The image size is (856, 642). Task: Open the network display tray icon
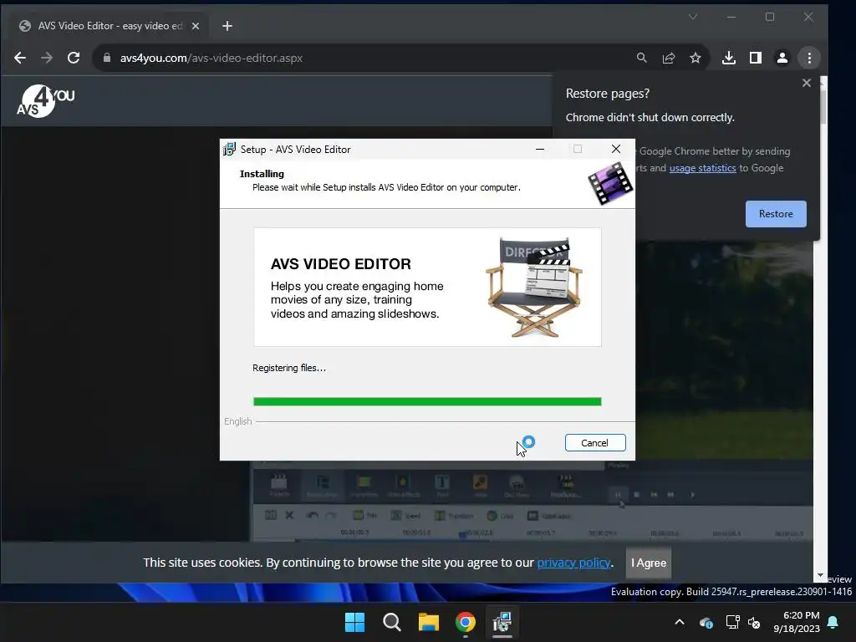click(732, 622)
